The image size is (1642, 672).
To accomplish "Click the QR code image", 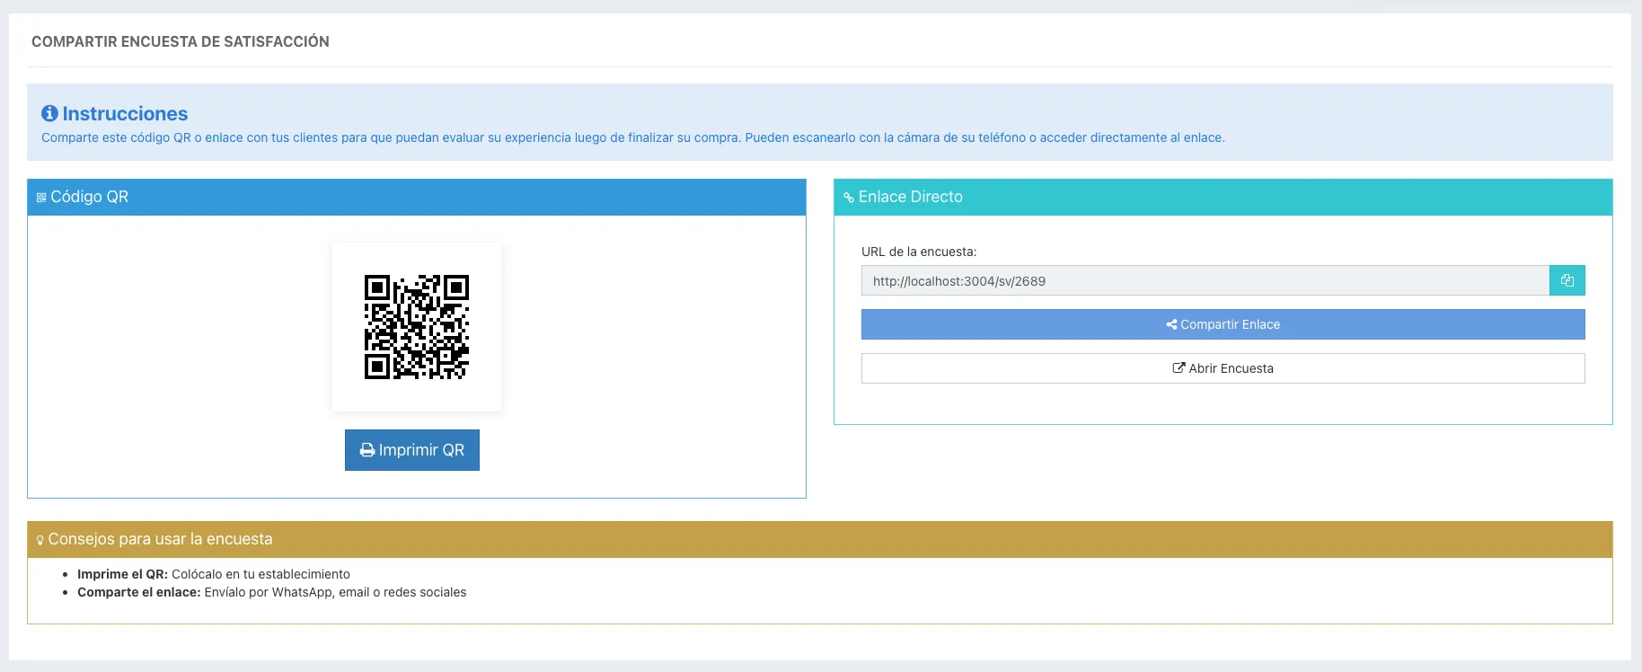I will click(x=417, y=327).
